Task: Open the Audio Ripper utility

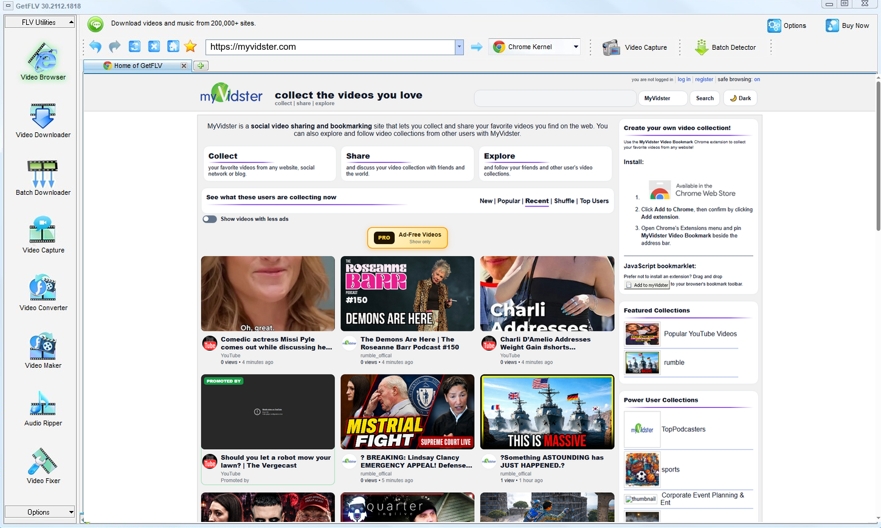Action: (43, 408)
